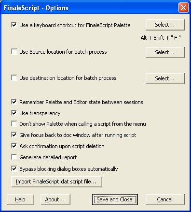Enable Generate detailed report option

pyautogui.click(x=14, y=157)
